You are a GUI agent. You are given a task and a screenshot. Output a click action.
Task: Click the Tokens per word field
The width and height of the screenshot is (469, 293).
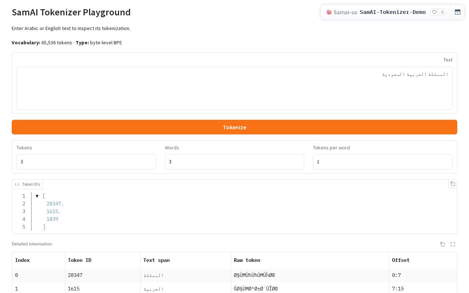(383, 162)
